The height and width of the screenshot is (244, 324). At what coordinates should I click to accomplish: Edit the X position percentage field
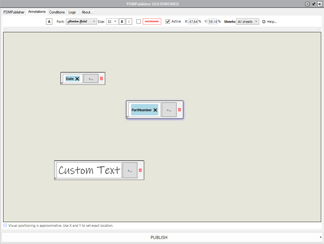pyautogui.click(x=193, y=21)
